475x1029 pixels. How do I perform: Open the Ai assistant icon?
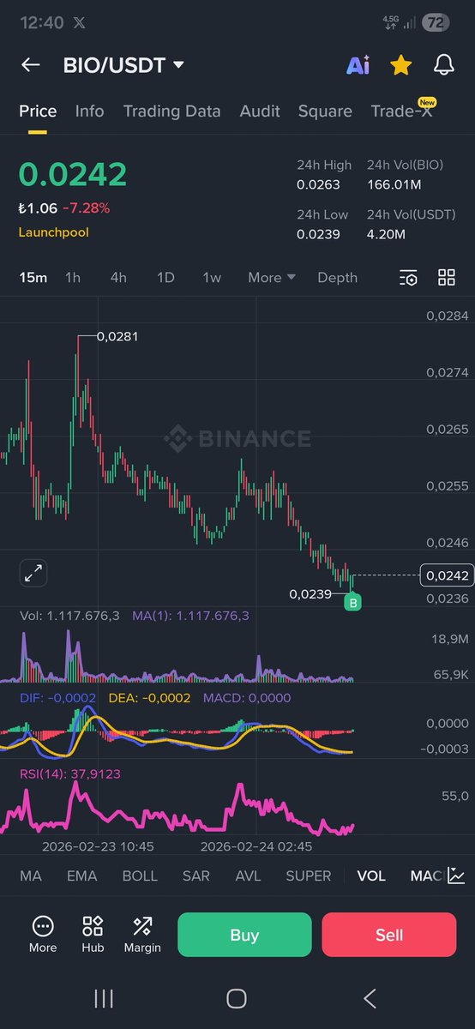[358, 65]
